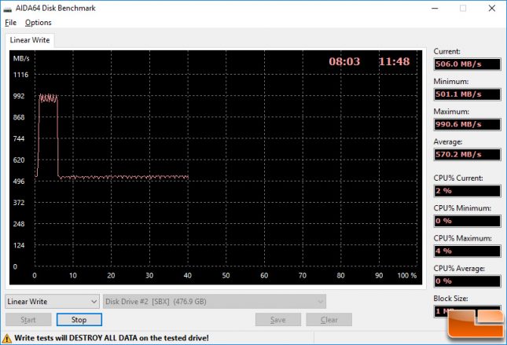Click the Save button
Screen dimensions: 507x345
[x=278, y=320]
